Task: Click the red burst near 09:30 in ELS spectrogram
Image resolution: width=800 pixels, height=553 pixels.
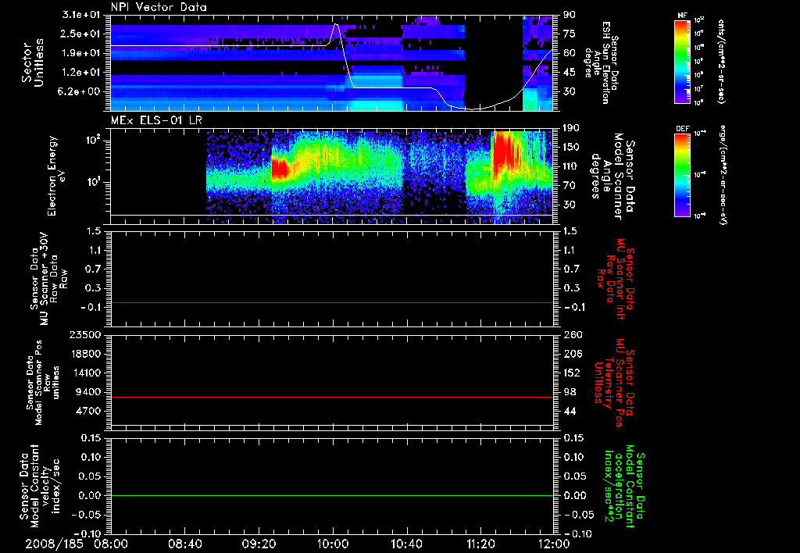Action: (279, 169)
